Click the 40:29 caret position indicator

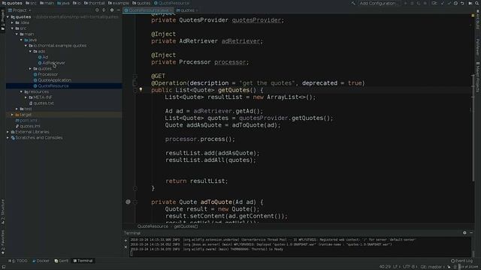385,267
